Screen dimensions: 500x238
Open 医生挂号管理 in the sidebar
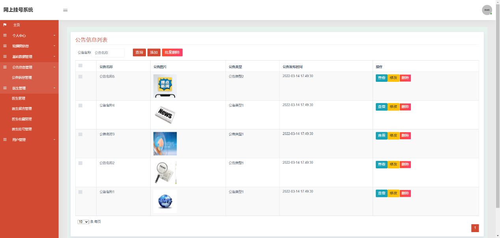22,129
